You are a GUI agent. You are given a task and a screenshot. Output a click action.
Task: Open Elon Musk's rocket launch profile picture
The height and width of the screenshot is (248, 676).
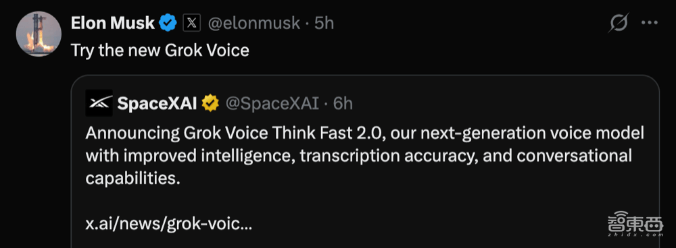point(39,34)
